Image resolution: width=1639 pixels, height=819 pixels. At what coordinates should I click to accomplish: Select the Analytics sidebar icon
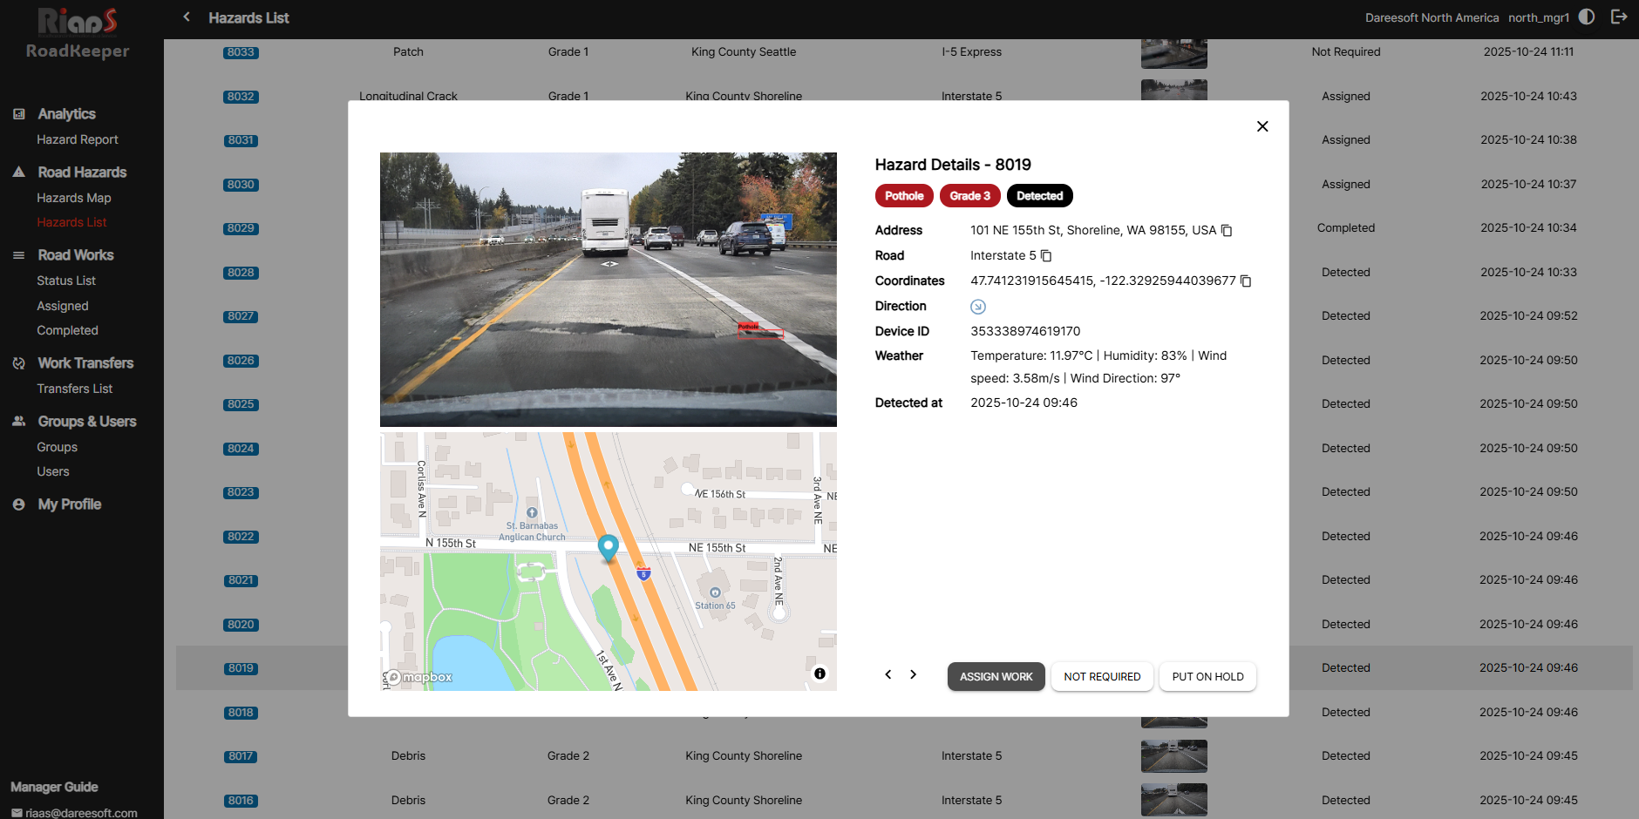[x=18, y=113]
